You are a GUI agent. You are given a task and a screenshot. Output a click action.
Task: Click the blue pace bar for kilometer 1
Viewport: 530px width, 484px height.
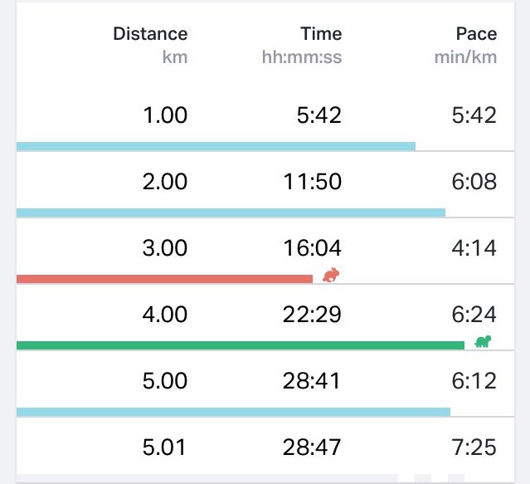[216, 146]
